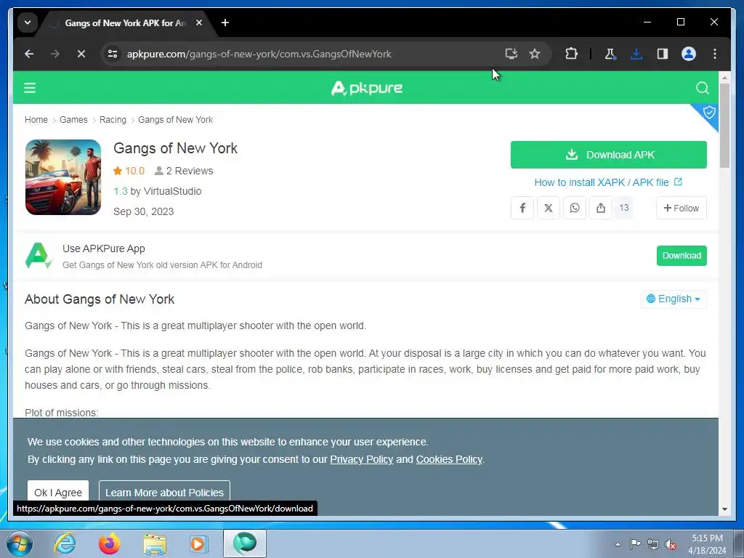
Task: Click the blue security shield badge
Action: click(x=708, y=113)
